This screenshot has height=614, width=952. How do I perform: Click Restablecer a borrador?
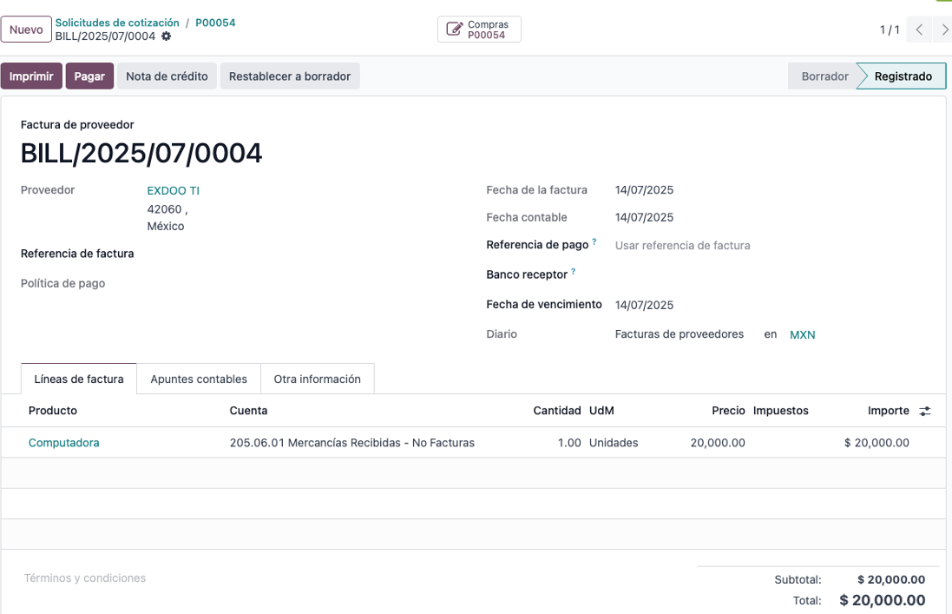(x=290, y=76)
